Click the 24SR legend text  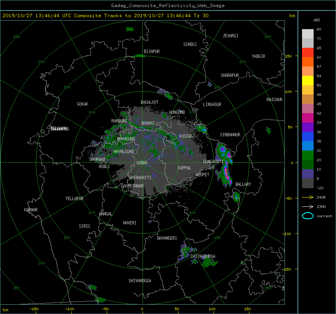coord(321,198)
